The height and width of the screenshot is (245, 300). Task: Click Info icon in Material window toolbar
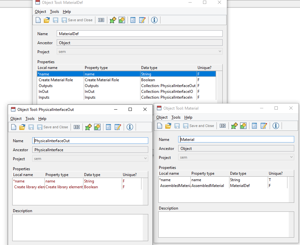click(276, 126)
